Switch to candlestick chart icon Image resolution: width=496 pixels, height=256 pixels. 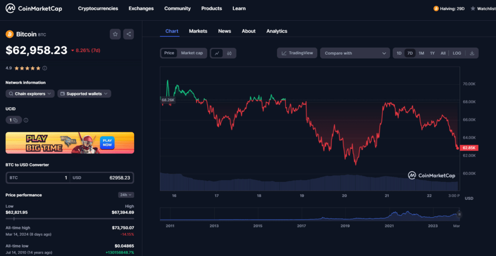(x=229, y=53)
